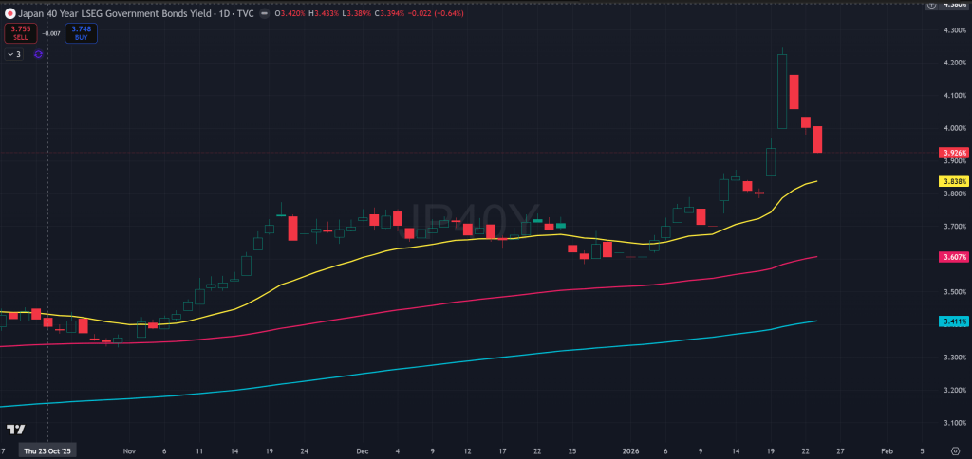Screen dimensions: 972x459
Task: Click the 4.000% level on price scale
Action: 952,128
